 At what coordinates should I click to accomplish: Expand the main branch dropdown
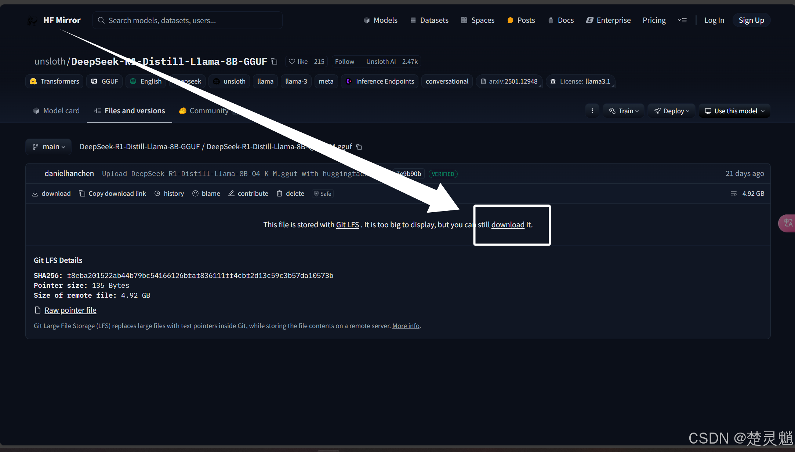(48, 147)
